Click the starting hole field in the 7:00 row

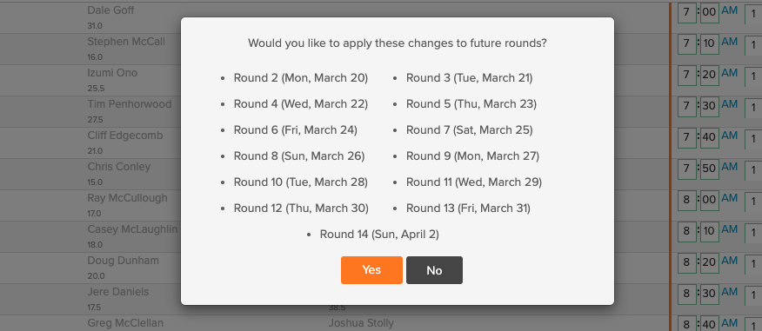[753, 15]
